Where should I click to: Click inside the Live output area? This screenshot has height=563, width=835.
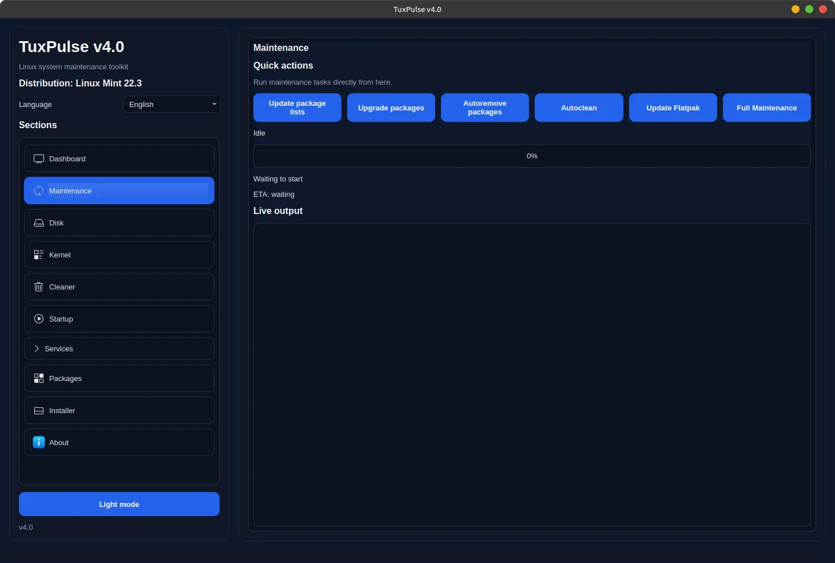click(532, 374)
